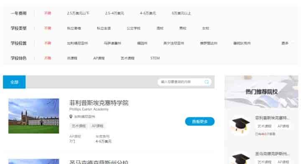
Task: Open 圣马克德克萨斯州分校 listing title
Action: click(x=99, y=162)
